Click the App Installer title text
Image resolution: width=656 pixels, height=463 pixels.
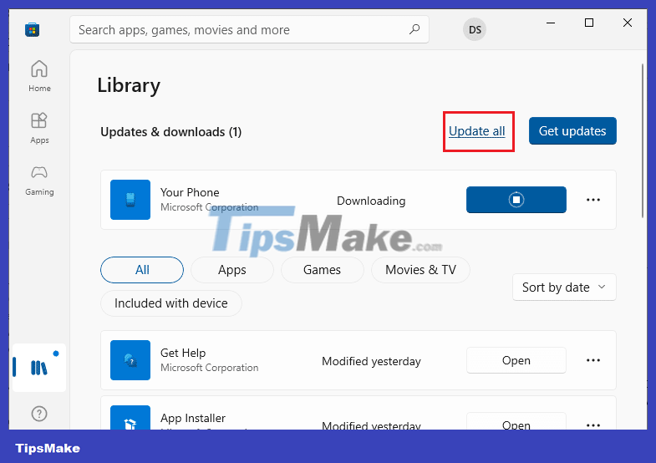(193, 418)
